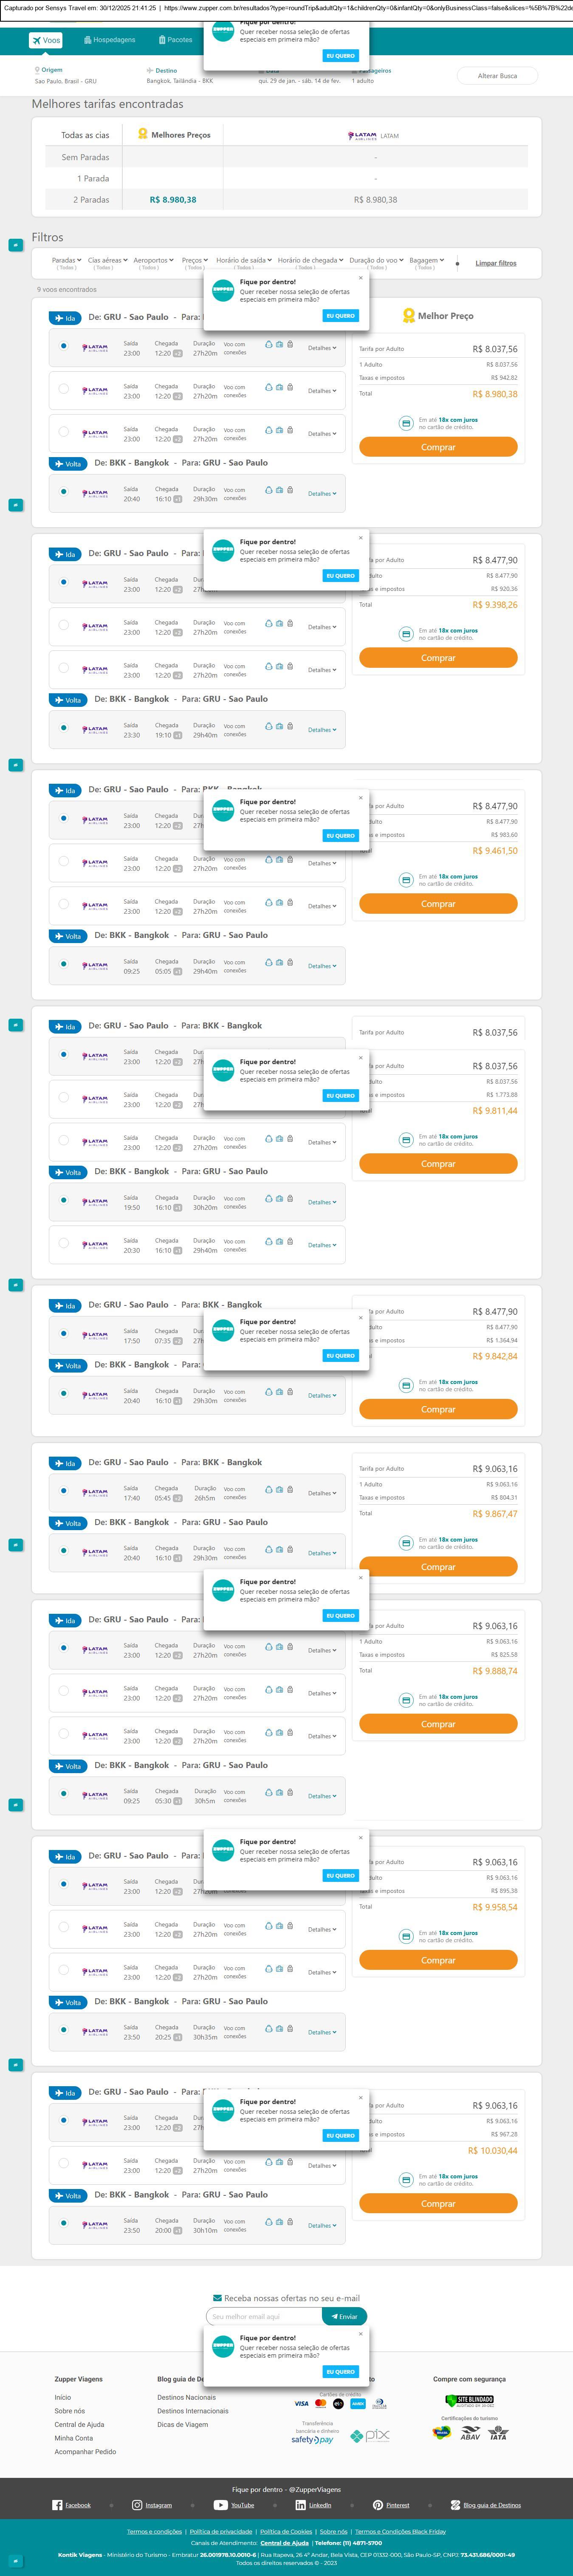Click the YouTube play icon in footer
Viewport: 573px width, 2576px height.
point(220,2505)
